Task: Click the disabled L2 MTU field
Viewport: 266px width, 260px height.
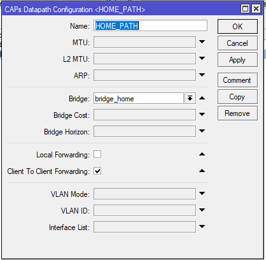Action: coord(144,59)
